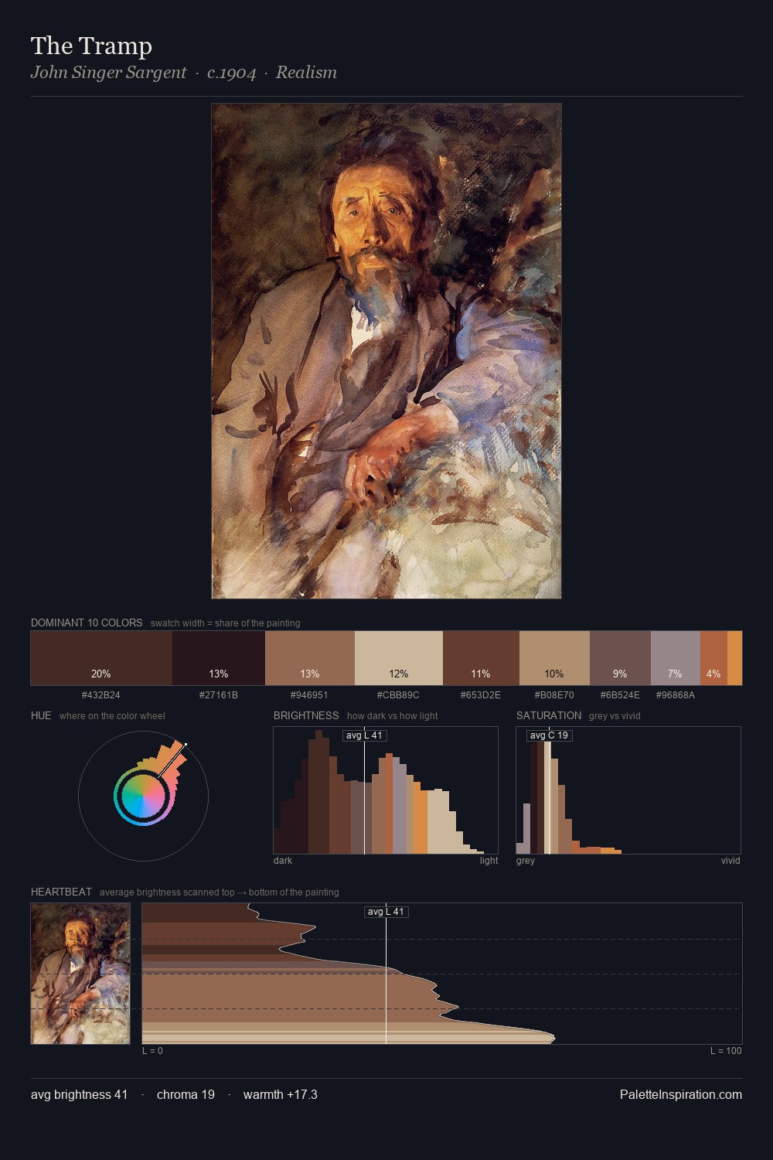Click the 'where on the color wheel' caption
773x1160 pixels.
point(112,716)
